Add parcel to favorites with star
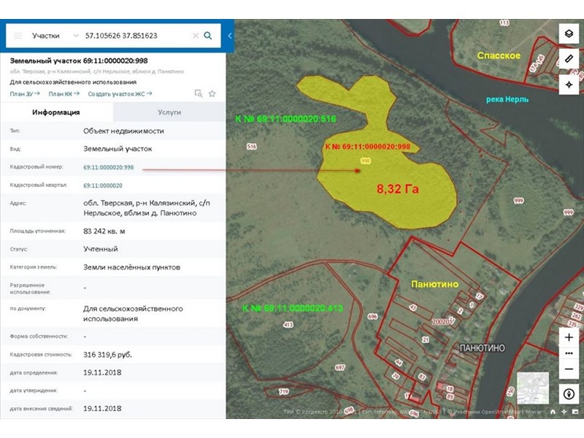 (x=212, y=93)
